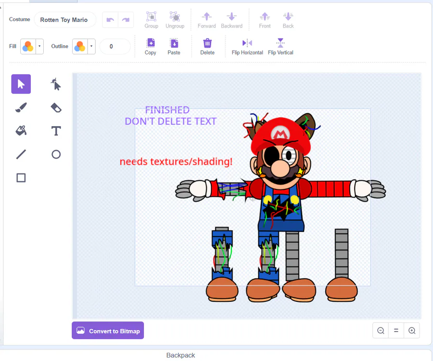Pick the Brush tool
The width and height of the screenshot is (433, 361).
coord(21,107)
